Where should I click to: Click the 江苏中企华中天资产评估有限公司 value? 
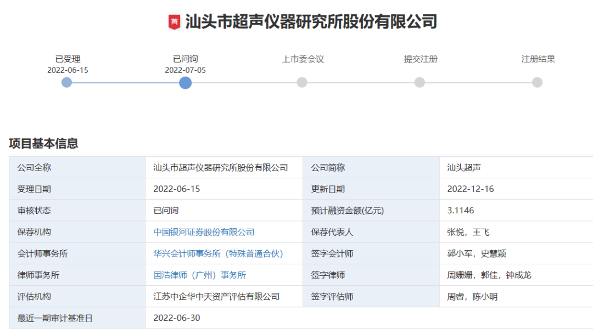click(216, 297)
